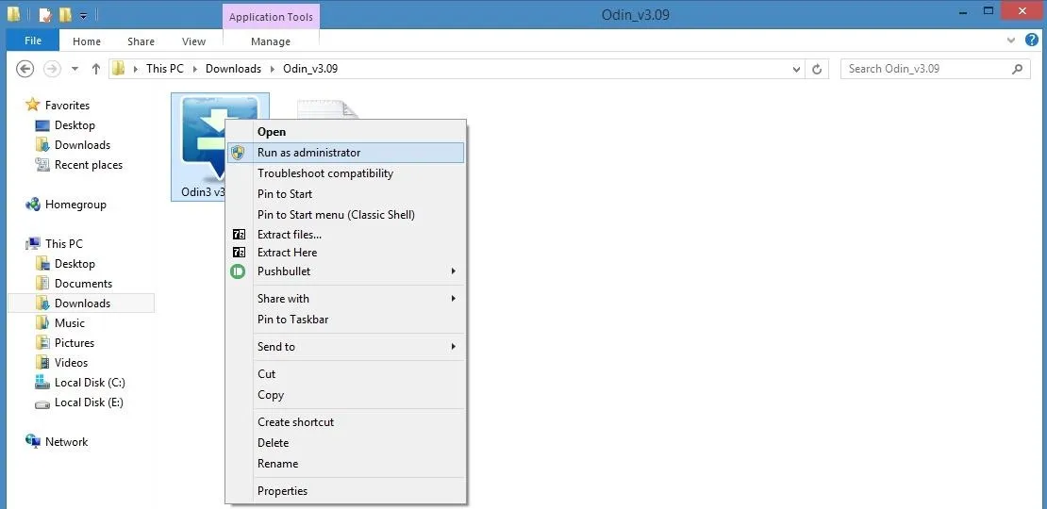The image size is (1047, 509).
Task: Open the Manage tab
Action: [x=271, y=41]
